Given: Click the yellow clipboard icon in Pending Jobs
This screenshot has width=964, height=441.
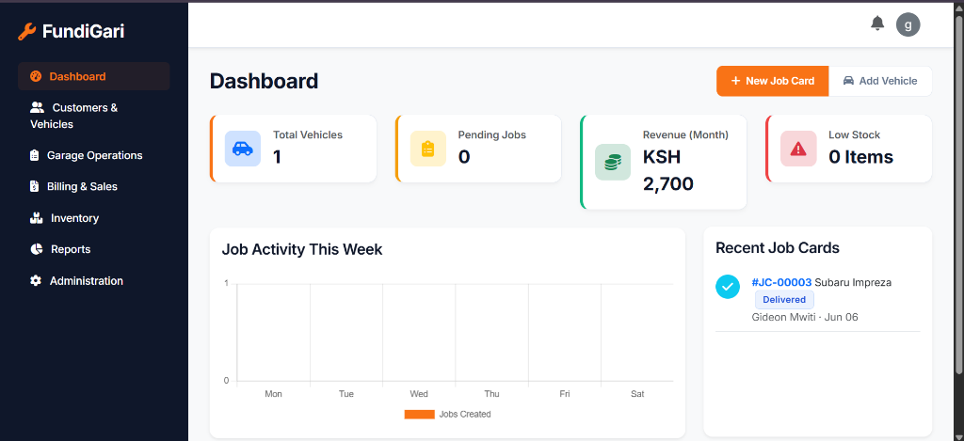Looking at the screenshot, I should click(x=428, y=149).
